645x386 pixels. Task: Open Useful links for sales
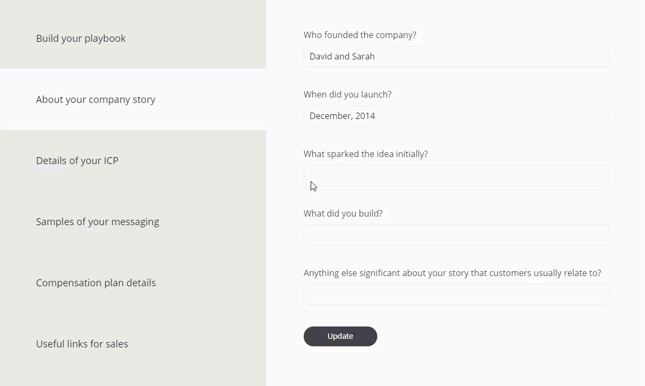(133, 344)
